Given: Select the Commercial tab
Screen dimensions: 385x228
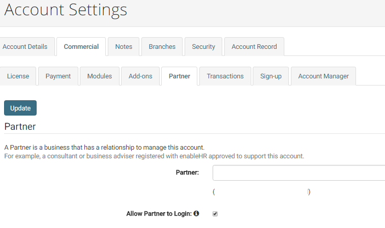Looking at the screenshot, I should point(81,47).
